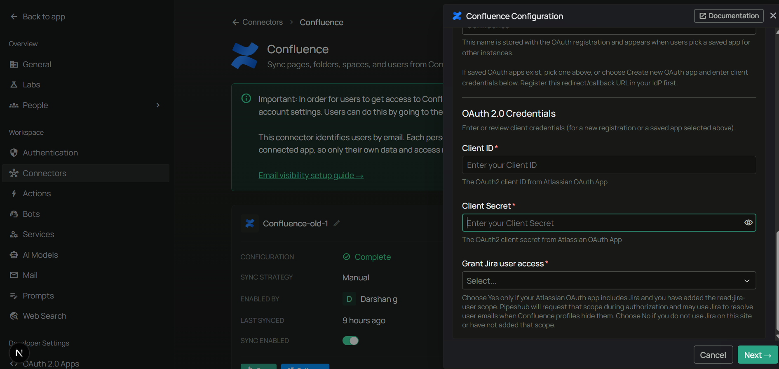Click Connectors breadcrumb link
The width and height of the screenshot is (779, 369).
tap(263, 22)
